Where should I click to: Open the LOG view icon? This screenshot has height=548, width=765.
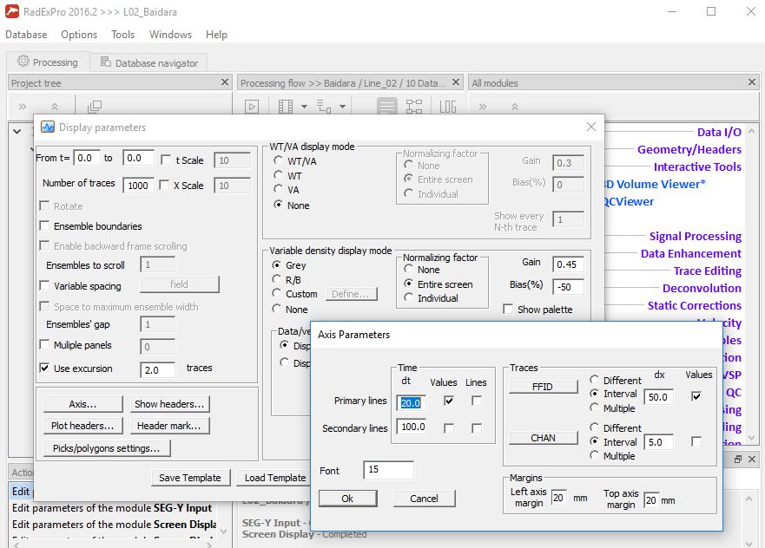tap(448, 106)
